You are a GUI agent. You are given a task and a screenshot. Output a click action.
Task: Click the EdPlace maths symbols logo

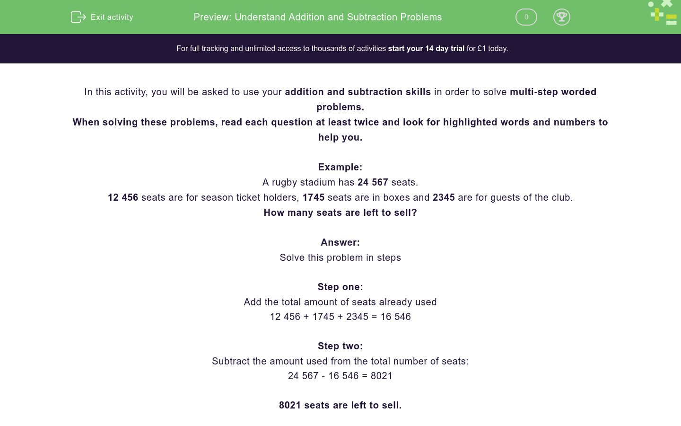coord(662,12)
